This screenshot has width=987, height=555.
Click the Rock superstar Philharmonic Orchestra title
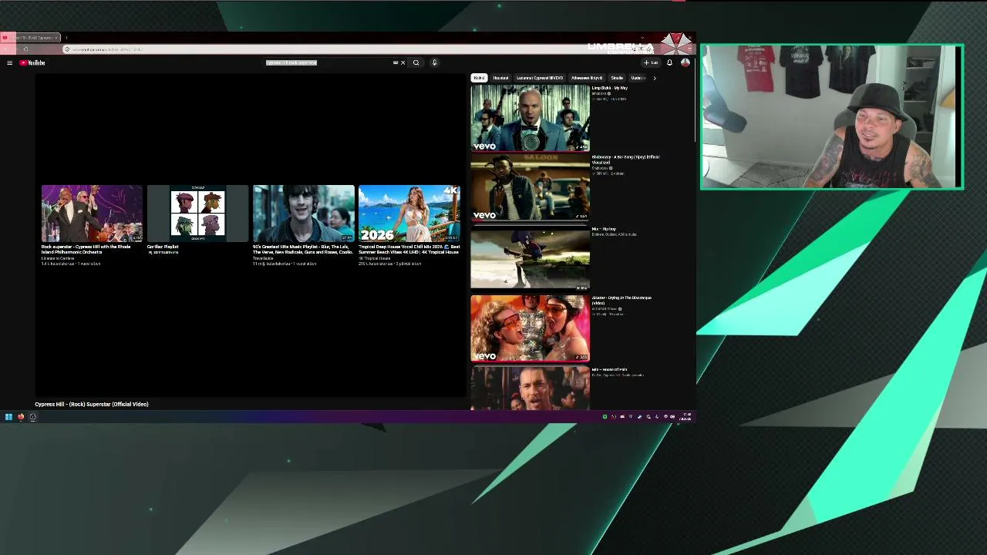(x=86, y=249)
